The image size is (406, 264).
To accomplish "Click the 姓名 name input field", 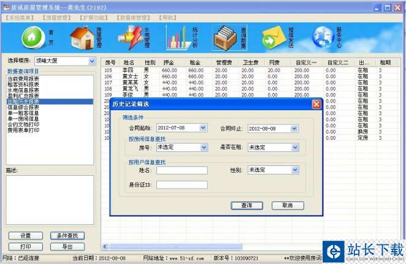I will point(182,170).
